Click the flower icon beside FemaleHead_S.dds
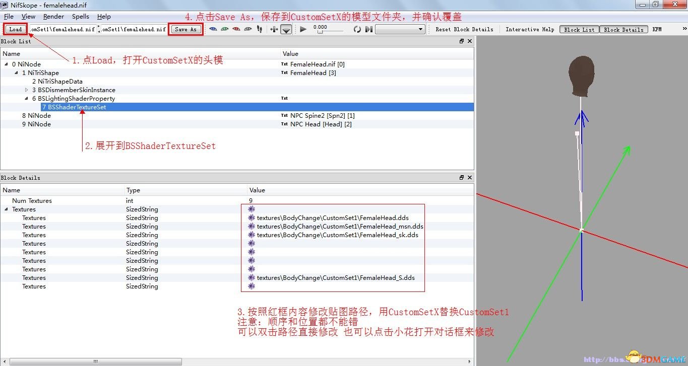Image resolution: width=688 pixels, height=366 pixels. click(x=252, y=278)
